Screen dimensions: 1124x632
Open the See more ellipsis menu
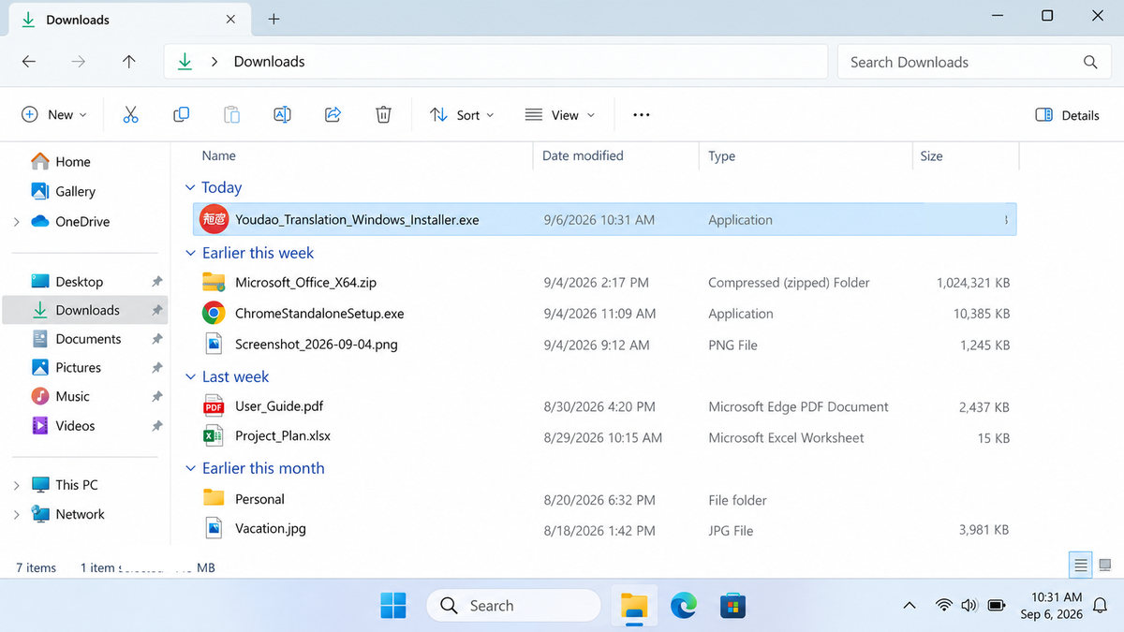[642, 114]
